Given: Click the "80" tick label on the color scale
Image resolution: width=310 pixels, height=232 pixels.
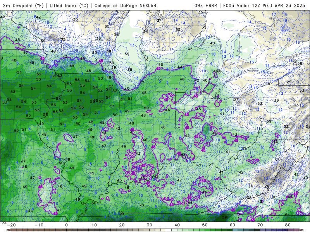Looking at the screenshot, I should point(288,225).
